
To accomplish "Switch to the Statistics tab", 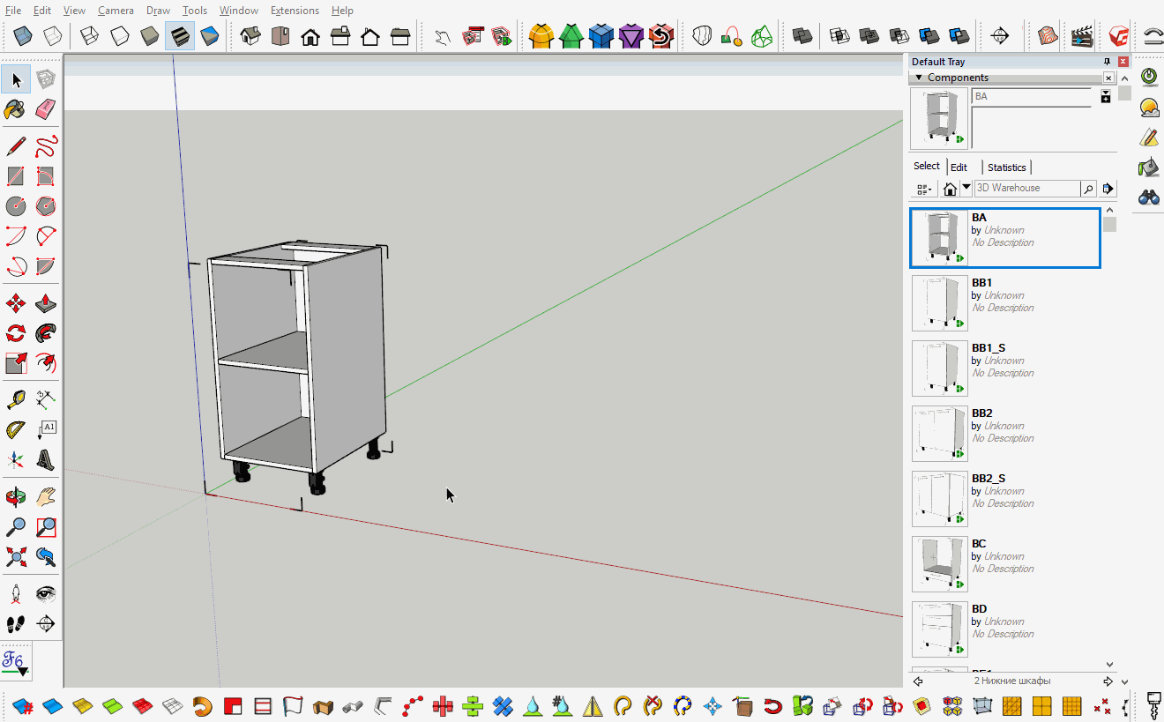I will tap(1006, 167).
